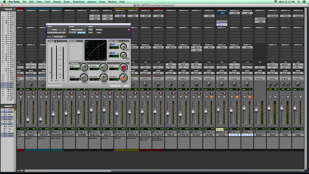Open the no key input dropdown
The width and height of the screenshot is (309, 174).
pos(59,37)
